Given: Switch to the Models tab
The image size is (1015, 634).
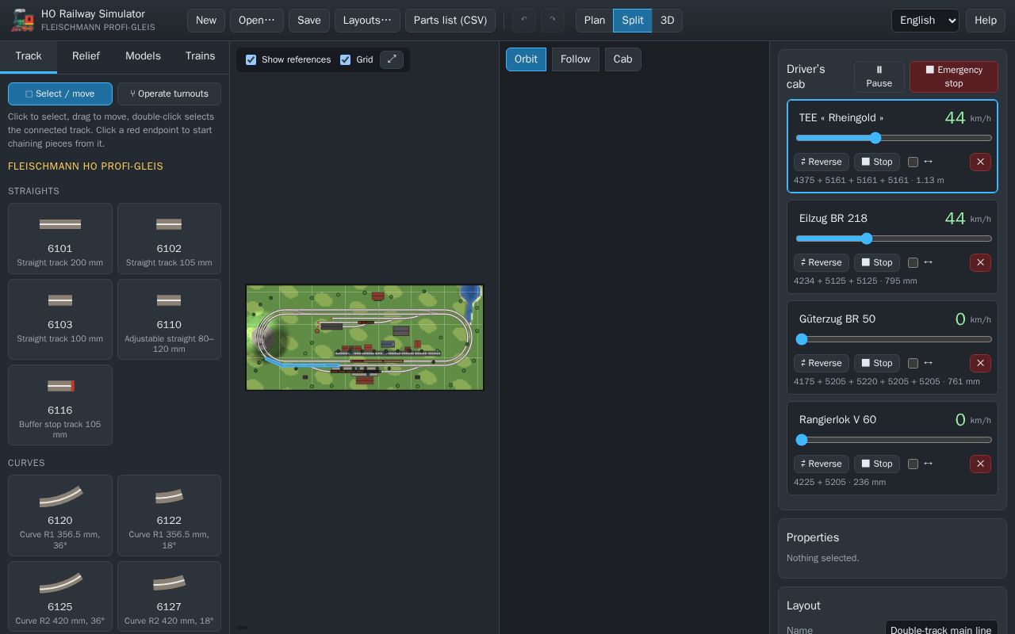Looking at the screenshot, I should pyautogui.click(x=143, y=56).
